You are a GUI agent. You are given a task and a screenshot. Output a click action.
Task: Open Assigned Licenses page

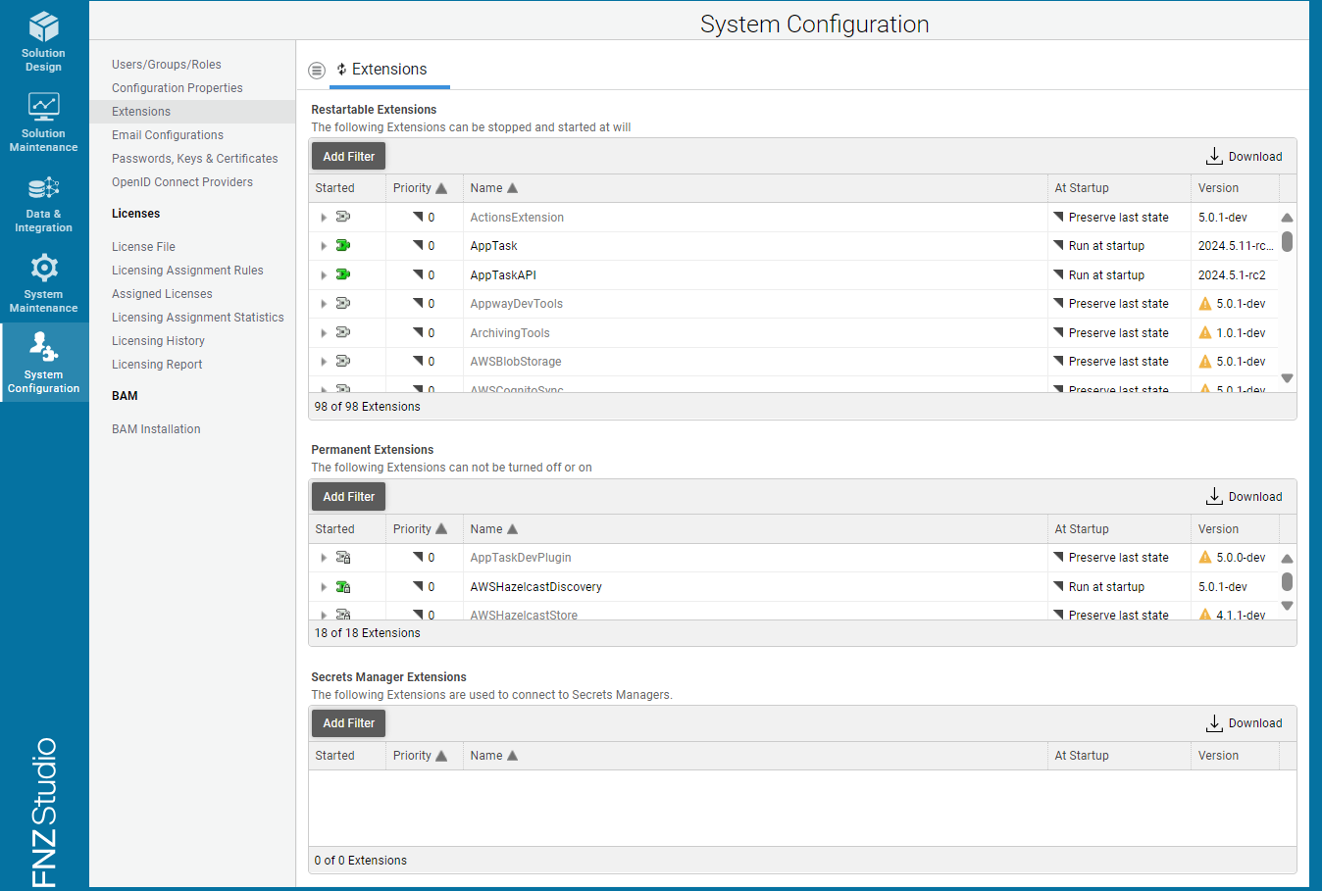tap(162, 294)
